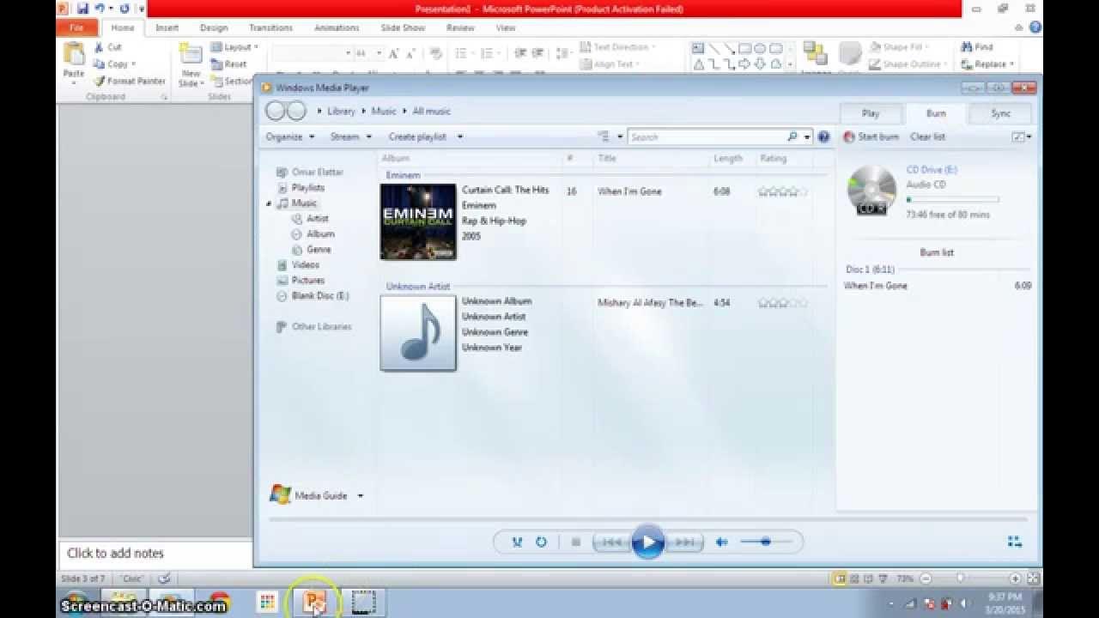This screenshot has height=618, width=1099.
Task: Click the CD Drive (E:) link
Action: pos(932,170)
